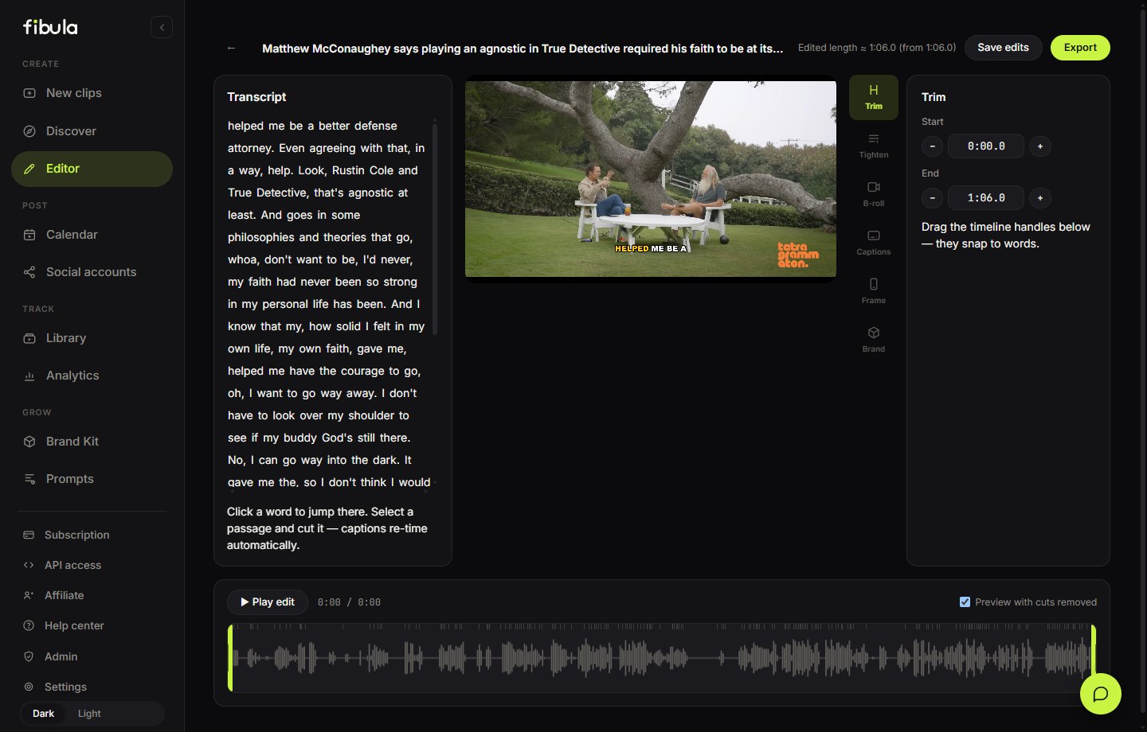The width and height of the screenshot is (1147, 732).
Task: Open the Brand Kit section
Action: point(92,442)
